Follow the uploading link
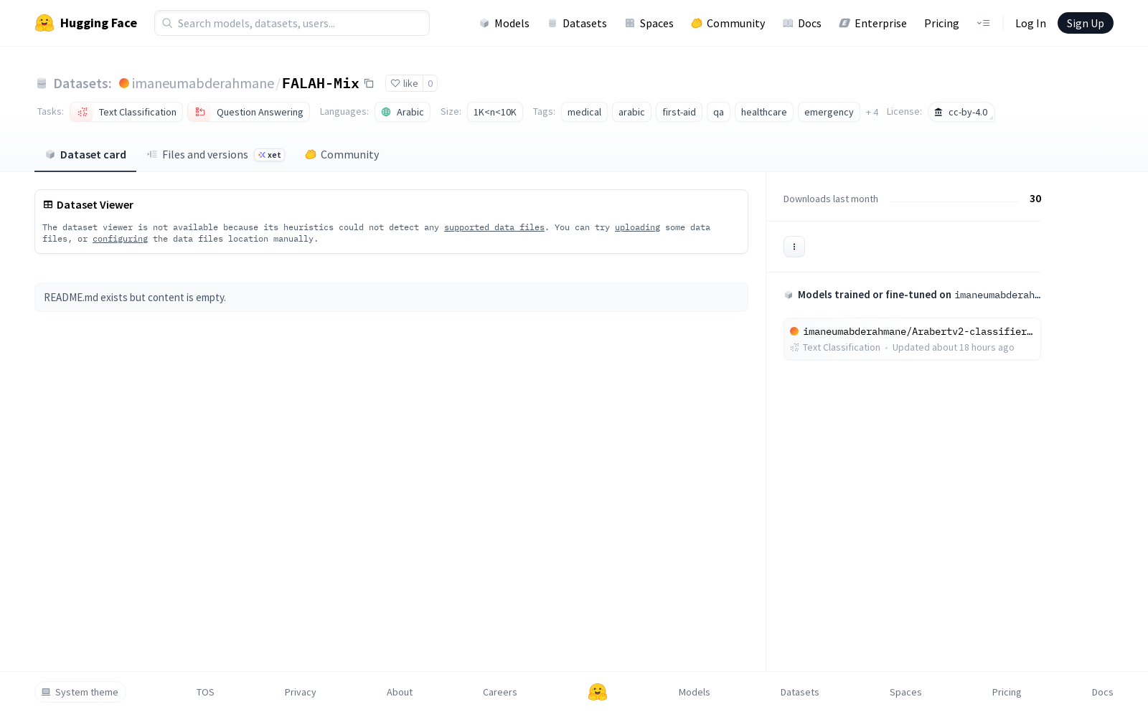 tap(637, 227)
